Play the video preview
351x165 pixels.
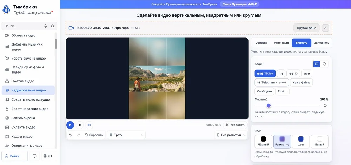pyautogui.click(x=70, y=125)
